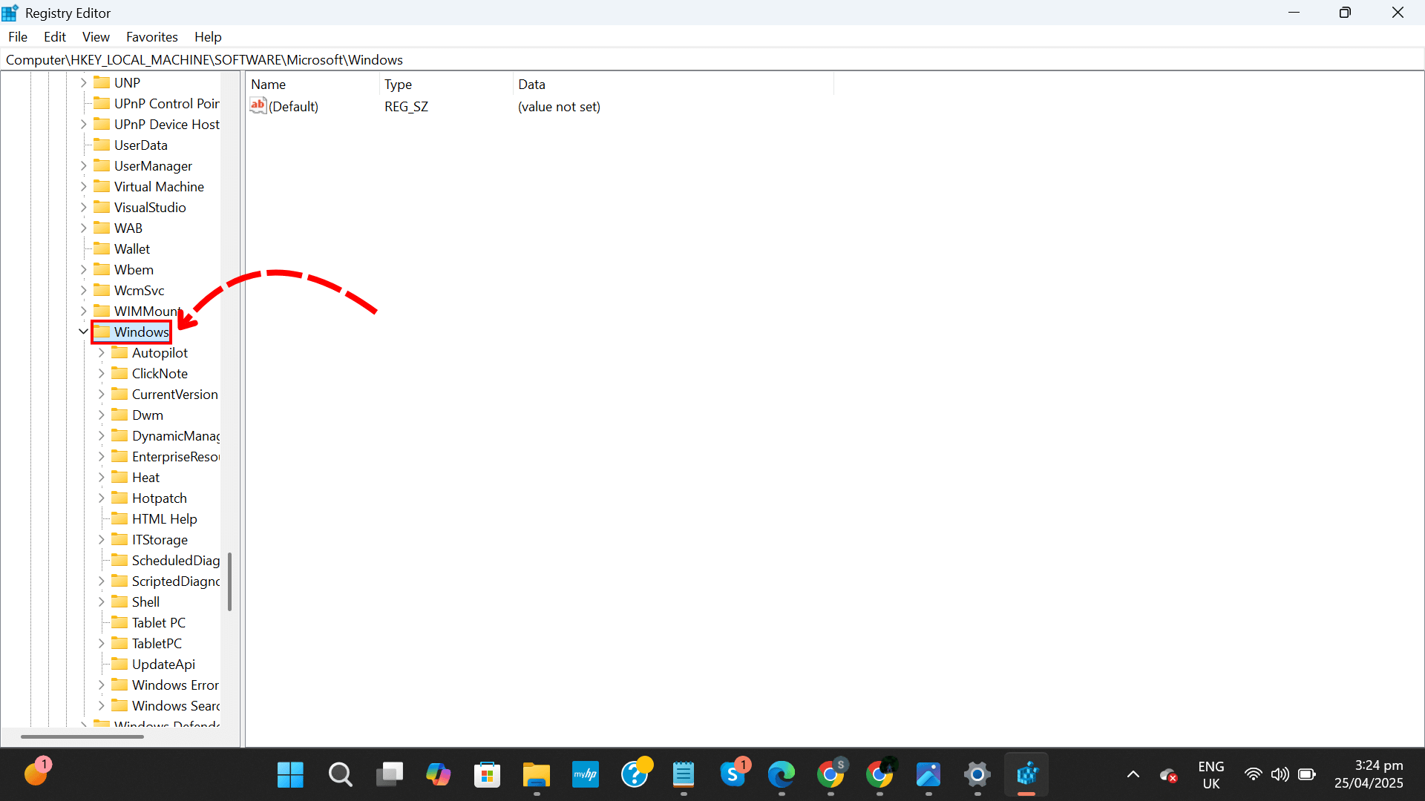Open Copilot from the taskbar
The width and height of the screenshot is (1425, 801).
click(x=439, y=774)
